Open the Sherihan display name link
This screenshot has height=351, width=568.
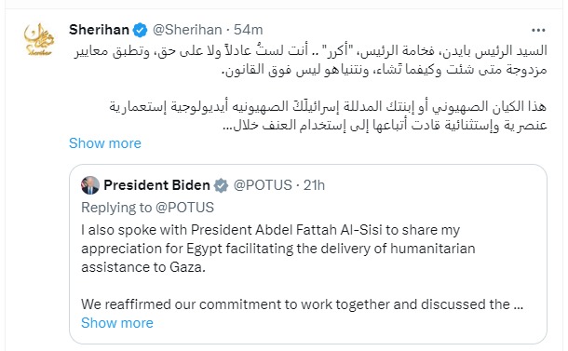pyautogui.click(x=99, y=30)
